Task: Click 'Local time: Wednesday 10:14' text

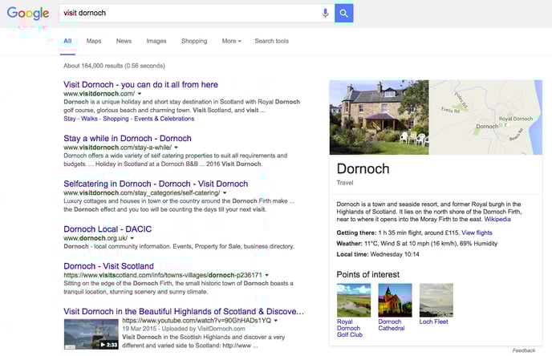Action: [x=378, y=254]
